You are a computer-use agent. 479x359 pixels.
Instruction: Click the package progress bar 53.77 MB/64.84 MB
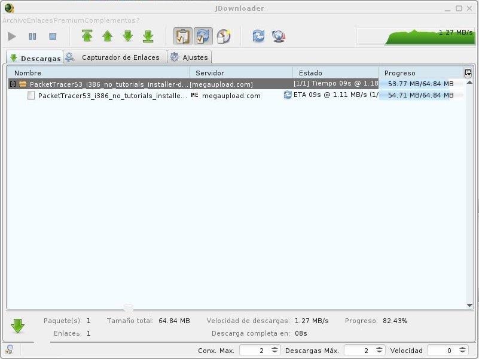click(x=421, y=84)
